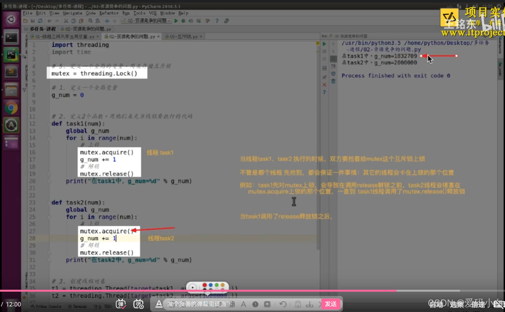The image size is (505, 312).
Task: Close the 02-资源竞争的问题.py tab
Action: pyautogui.click(x=158, y=37)
